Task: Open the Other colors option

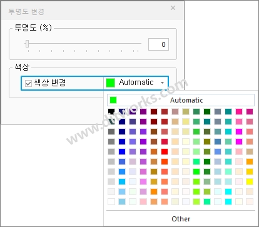Action: (x=181, y=219)
